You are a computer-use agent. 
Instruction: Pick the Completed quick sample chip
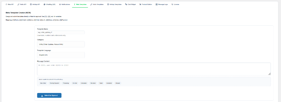(x=84, y=83)
